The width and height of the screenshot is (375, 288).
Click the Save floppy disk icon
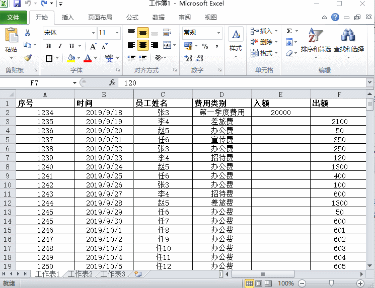[17, 4]
